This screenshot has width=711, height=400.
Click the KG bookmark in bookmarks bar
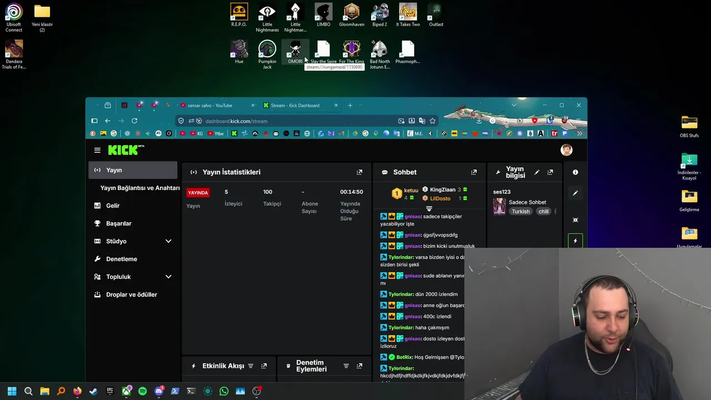pyautogui.click(x=197, y=133)
